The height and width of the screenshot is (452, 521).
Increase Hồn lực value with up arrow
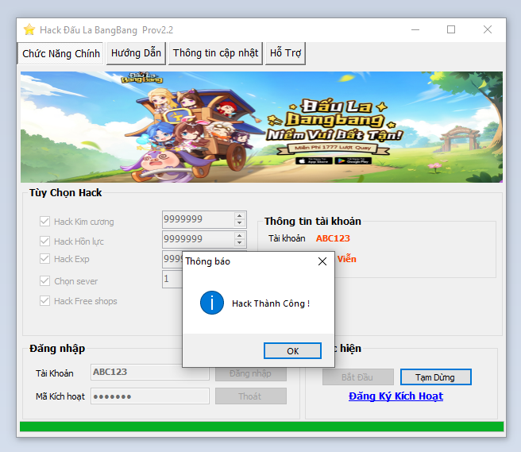tap(239, 235)
